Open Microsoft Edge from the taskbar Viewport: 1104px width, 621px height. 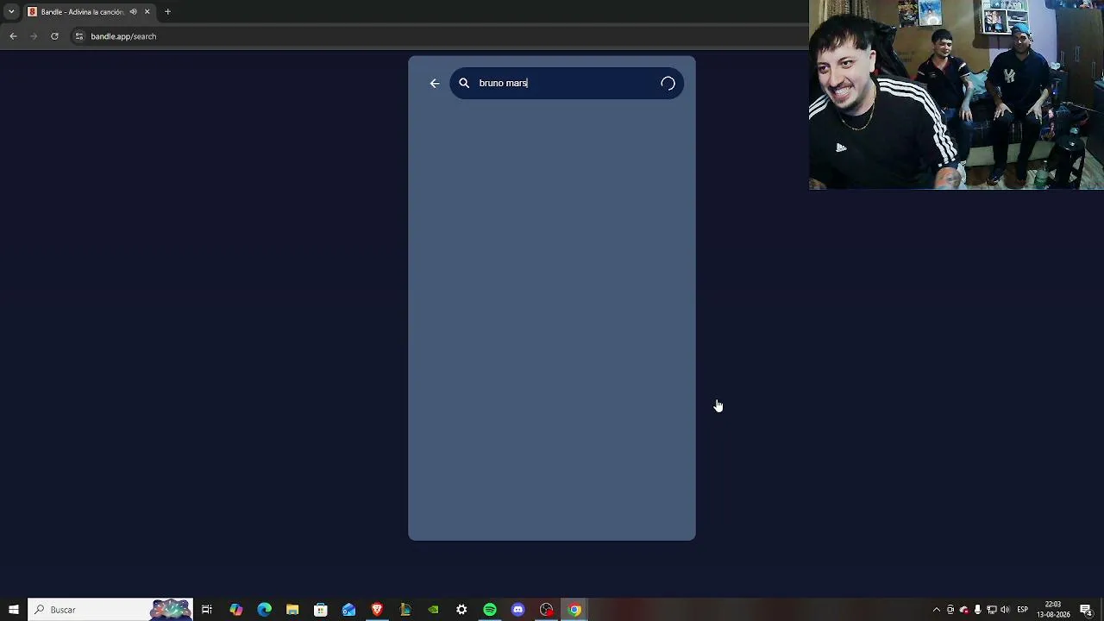pyautogui.click(x=264, y=610)
